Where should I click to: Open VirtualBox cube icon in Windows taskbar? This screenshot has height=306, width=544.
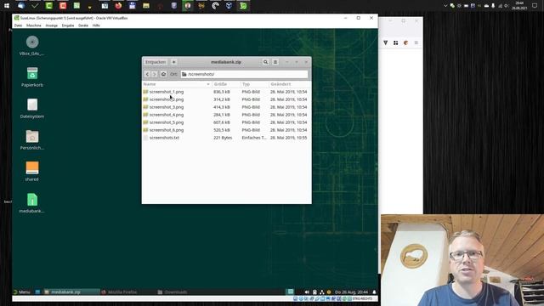(229, 6)
